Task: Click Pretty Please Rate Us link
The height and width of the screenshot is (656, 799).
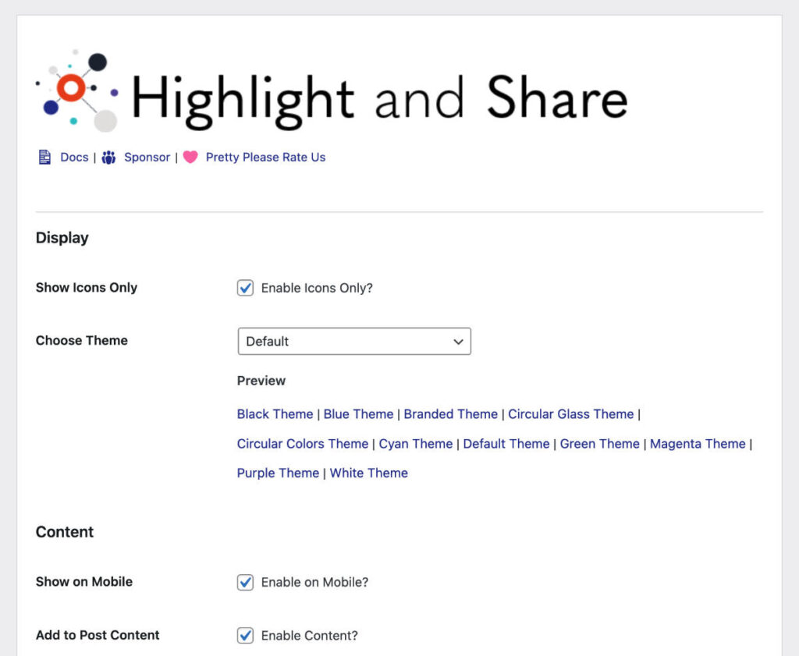Action: [x=265, y=158]
